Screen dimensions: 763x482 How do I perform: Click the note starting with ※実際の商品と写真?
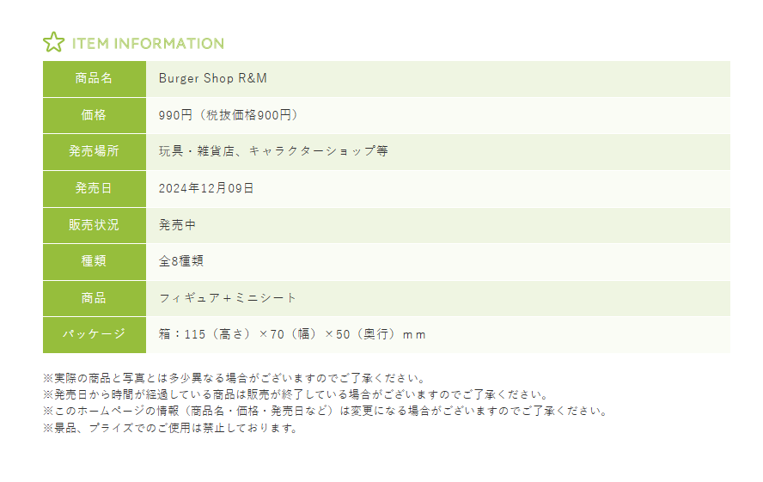[x=235, y=378]
